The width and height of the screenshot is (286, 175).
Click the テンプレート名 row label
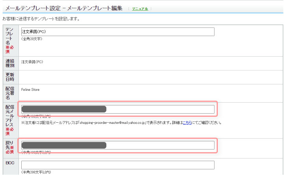9,41
